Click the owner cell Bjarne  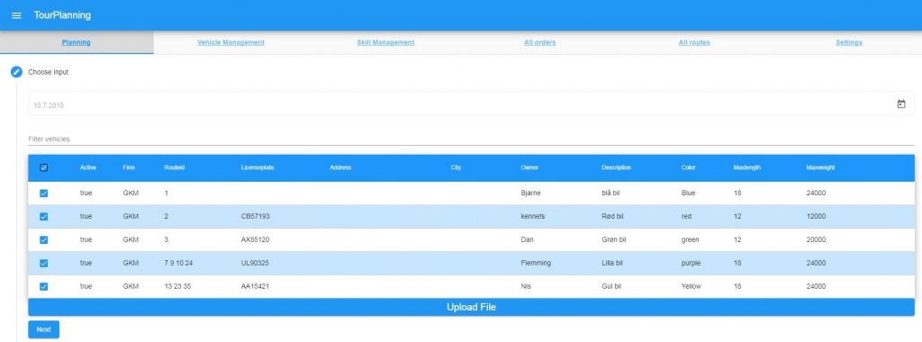pos(530,193)
